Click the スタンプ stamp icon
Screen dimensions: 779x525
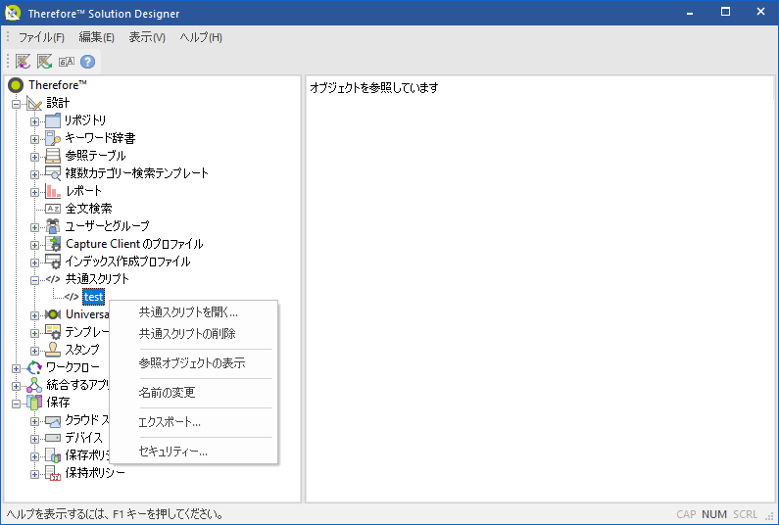pyautogui.click(x=53, y=350)
